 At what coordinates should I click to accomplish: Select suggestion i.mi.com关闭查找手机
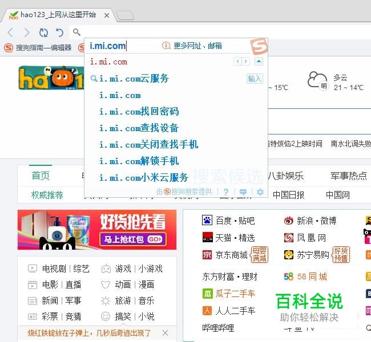tap(148, 144)
